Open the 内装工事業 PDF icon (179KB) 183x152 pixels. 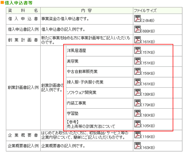point(137,103)
